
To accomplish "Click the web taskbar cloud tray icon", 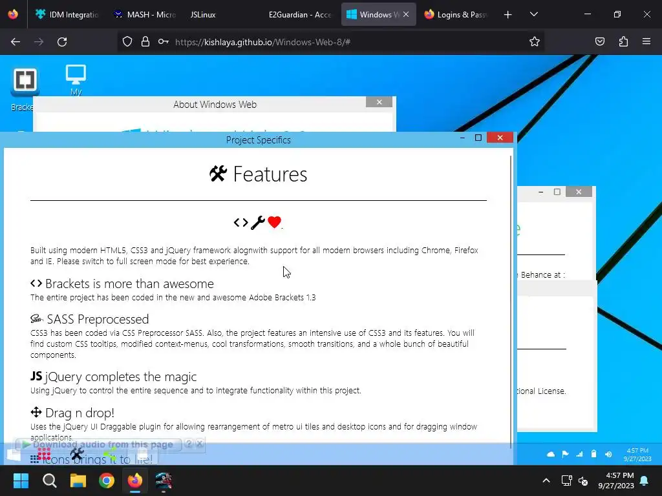I will (551, 454).
